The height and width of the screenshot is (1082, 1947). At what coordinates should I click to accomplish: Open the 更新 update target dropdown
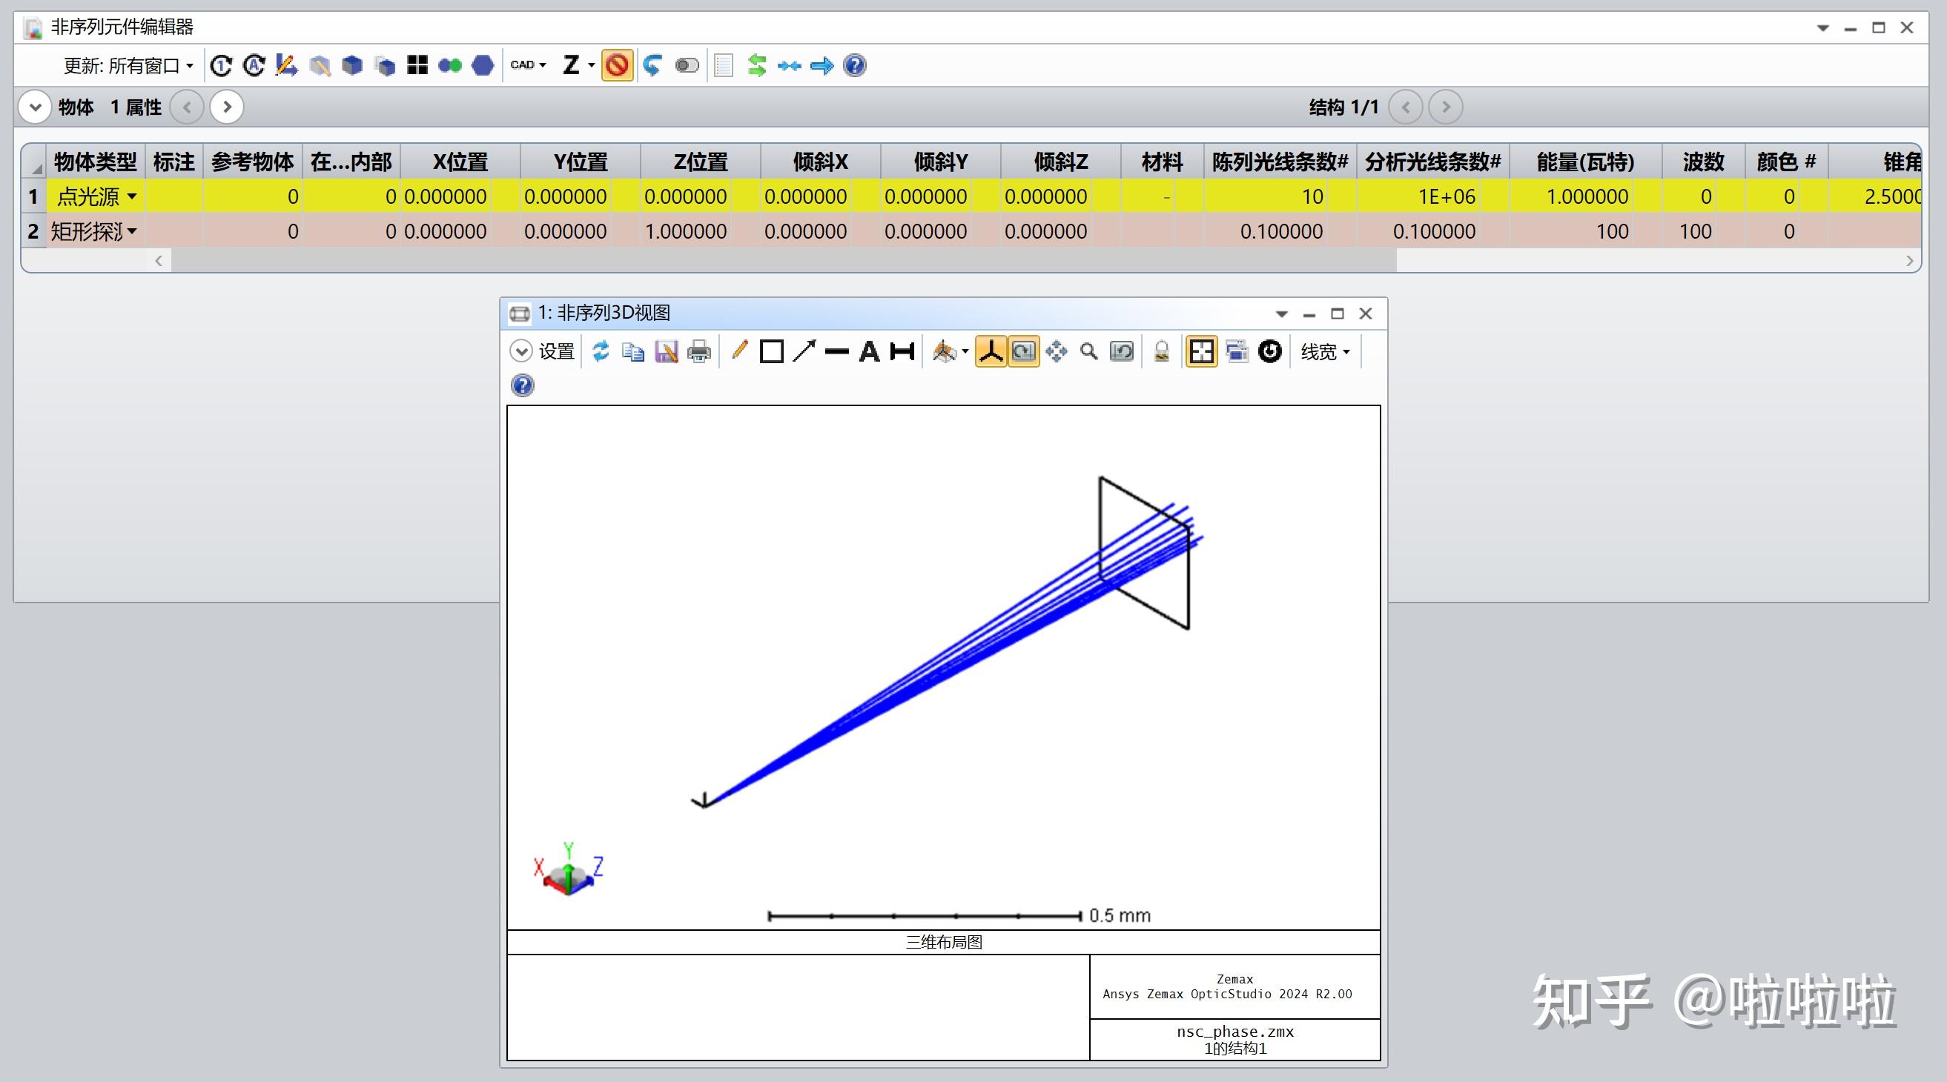191,66
